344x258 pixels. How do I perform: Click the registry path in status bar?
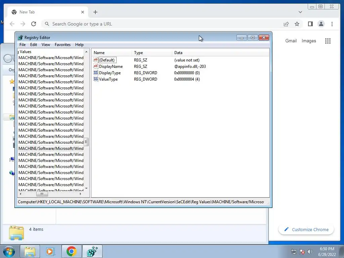click(x=141, y=202)
